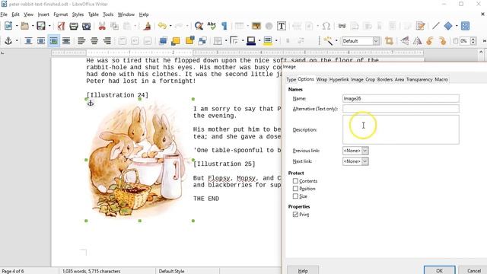Switch to the Wrap tab
487x274 pixels.
(321, 79)
